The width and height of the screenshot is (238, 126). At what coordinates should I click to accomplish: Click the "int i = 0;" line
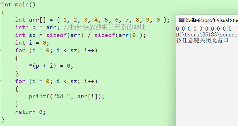point(32,43)
